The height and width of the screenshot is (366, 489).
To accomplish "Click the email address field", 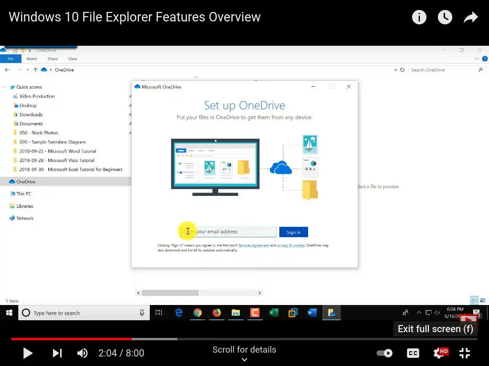I will pyautogui.click(x=229, y=232).
